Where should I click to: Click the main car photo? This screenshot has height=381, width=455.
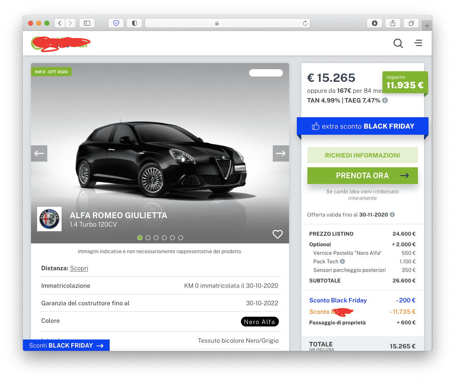[x=160, y=153]
